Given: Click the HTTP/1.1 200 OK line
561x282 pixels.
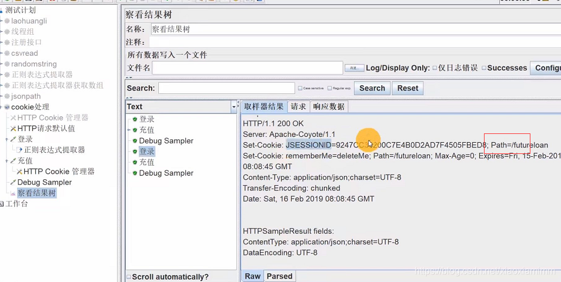Looking at the screenshot, I should click(273, 123).
